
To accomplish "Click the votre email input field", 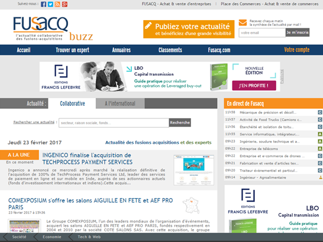I will pos(262,33).
